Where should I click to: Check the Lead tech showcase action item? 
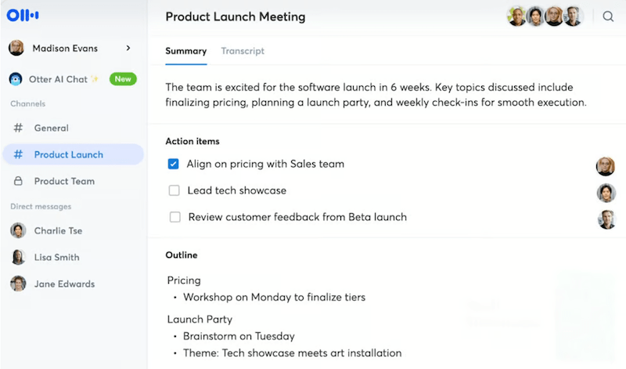pyautogui.click(x=174, y=190)
